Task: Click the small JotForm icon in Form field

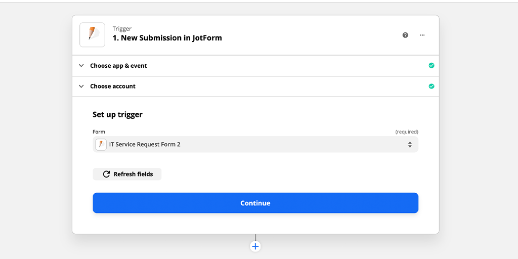Action: tap(101, 145)
